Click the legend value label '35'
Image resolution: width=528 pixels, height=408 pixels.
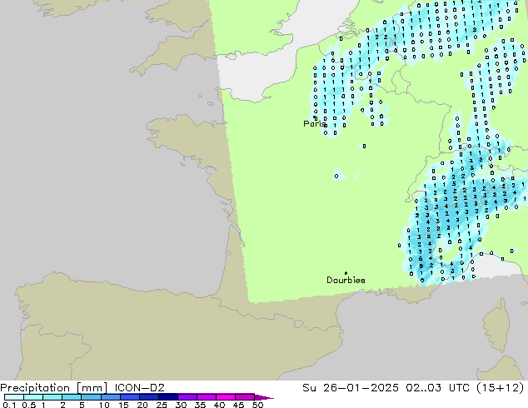click(x=200, y=405)
